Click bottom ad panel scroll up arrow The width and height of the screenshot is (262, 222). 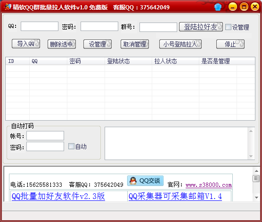[x=256, y=171]
